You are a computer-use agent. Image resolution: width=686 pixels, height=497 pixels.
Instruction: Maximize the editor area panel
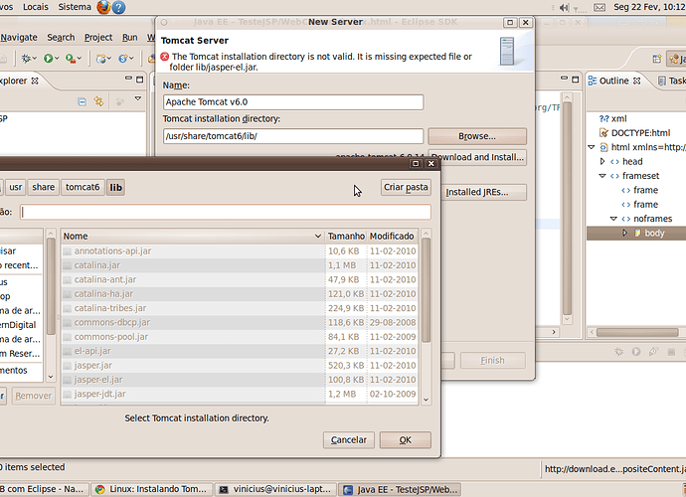576,80
